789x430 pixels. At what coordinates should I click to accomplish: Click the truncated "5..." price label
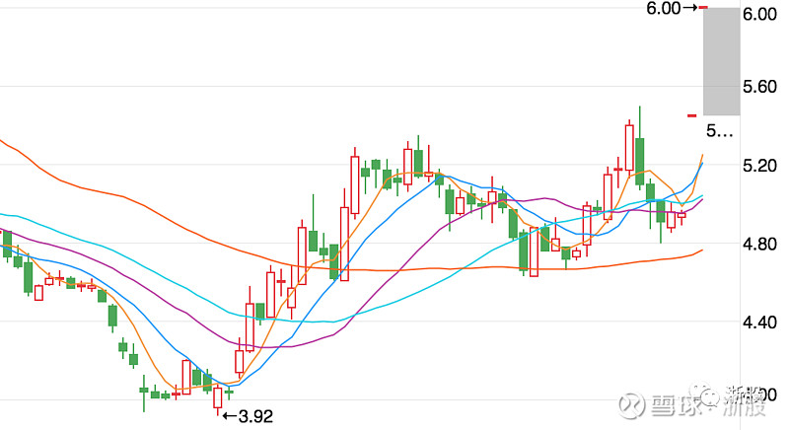(720, 130)
